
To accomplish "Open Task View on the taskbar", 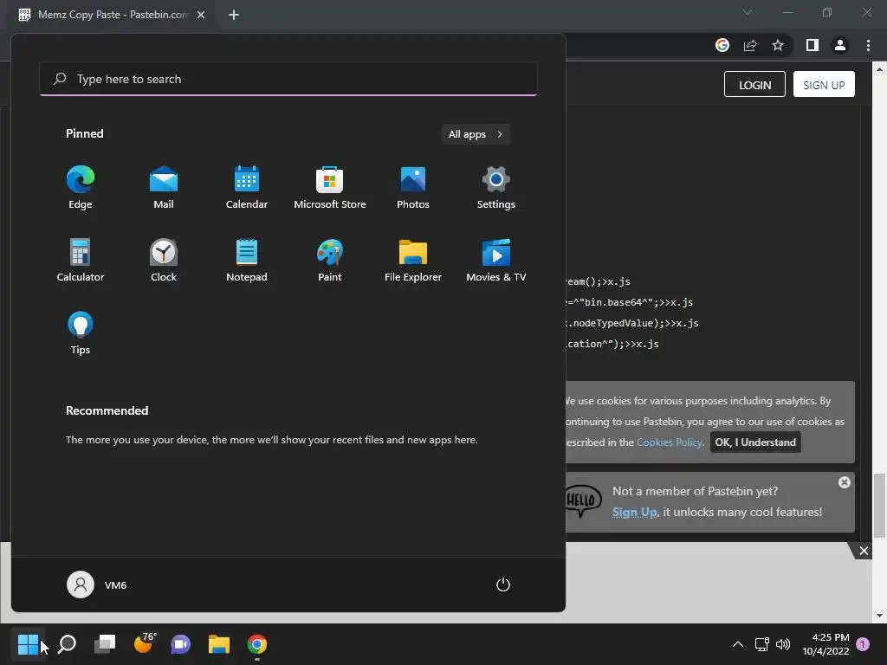I will 105,644.
